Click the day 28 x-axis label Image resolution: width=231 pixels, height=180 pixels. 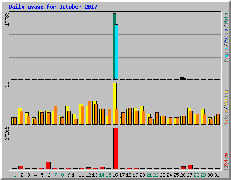[x=196, y=175]
